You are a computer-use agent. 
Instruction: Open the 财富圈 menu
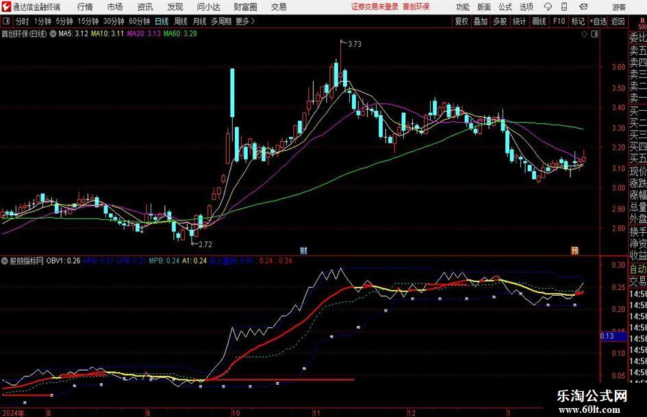(245, 7)
